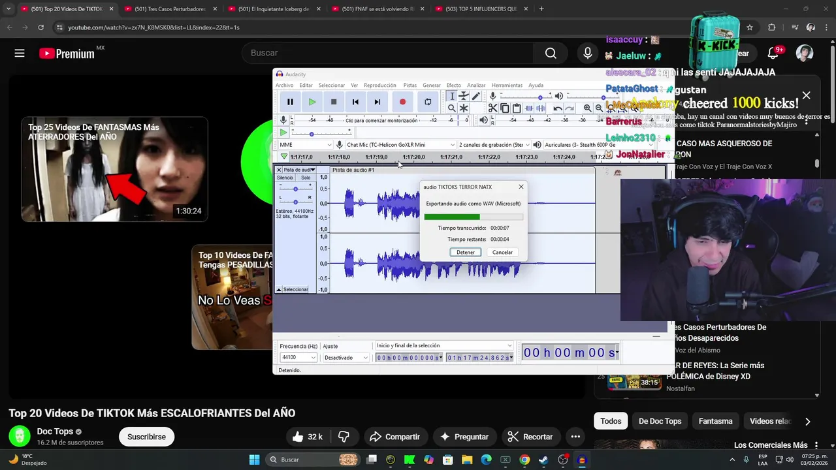
Task: Open the more actions ellipsis button
Action: pyautogui.click(x=575, y=437)
